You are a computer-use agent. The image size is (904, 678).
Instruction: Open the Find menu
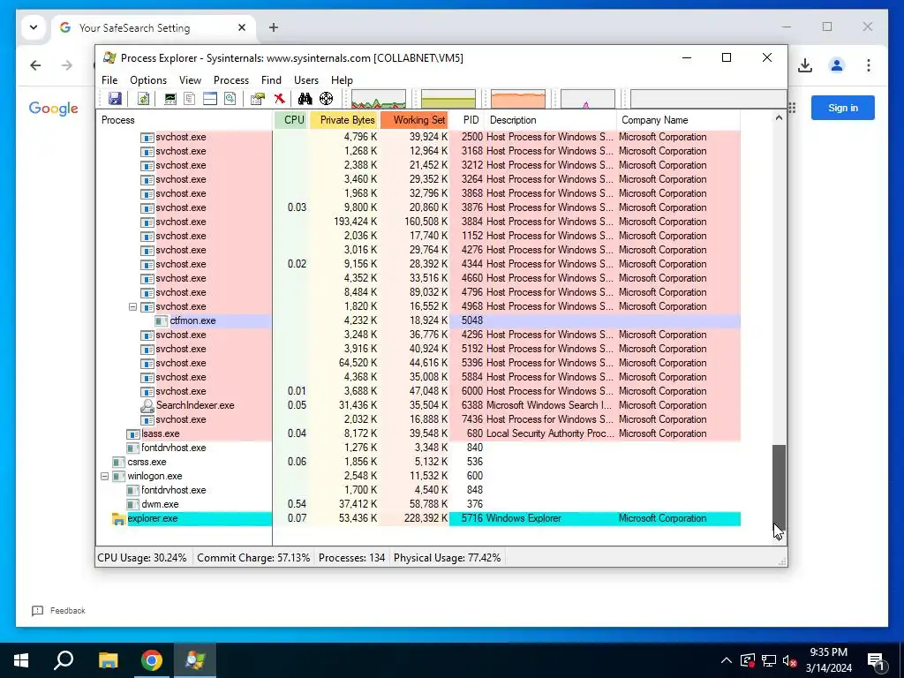272,80
